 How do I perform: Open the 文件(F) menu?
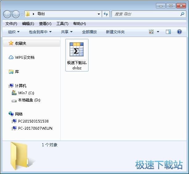tap(11, 24)
